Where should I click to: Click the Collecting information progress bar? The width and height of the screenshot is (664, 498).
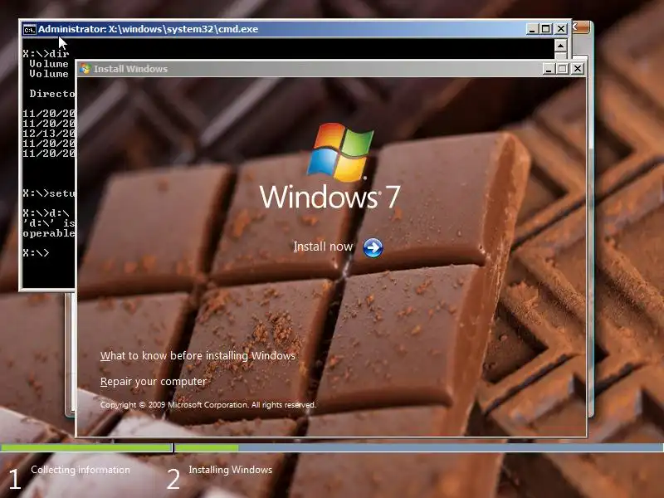click(x=86, y=447)
